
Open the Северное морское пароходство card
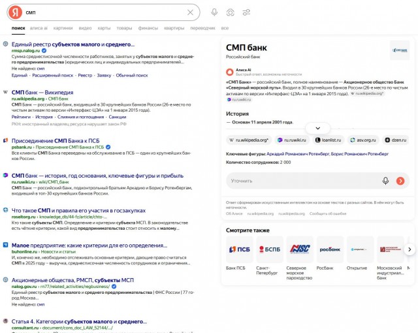tap(300, 258)
